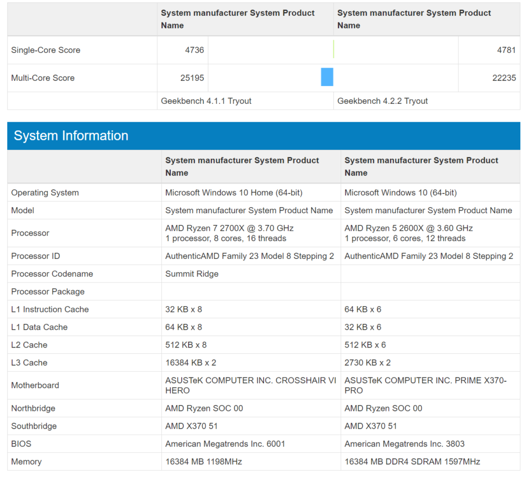Open the Geekbench 4.2.2 Tryout text
524x477 pixels.
tap(383, 101)
